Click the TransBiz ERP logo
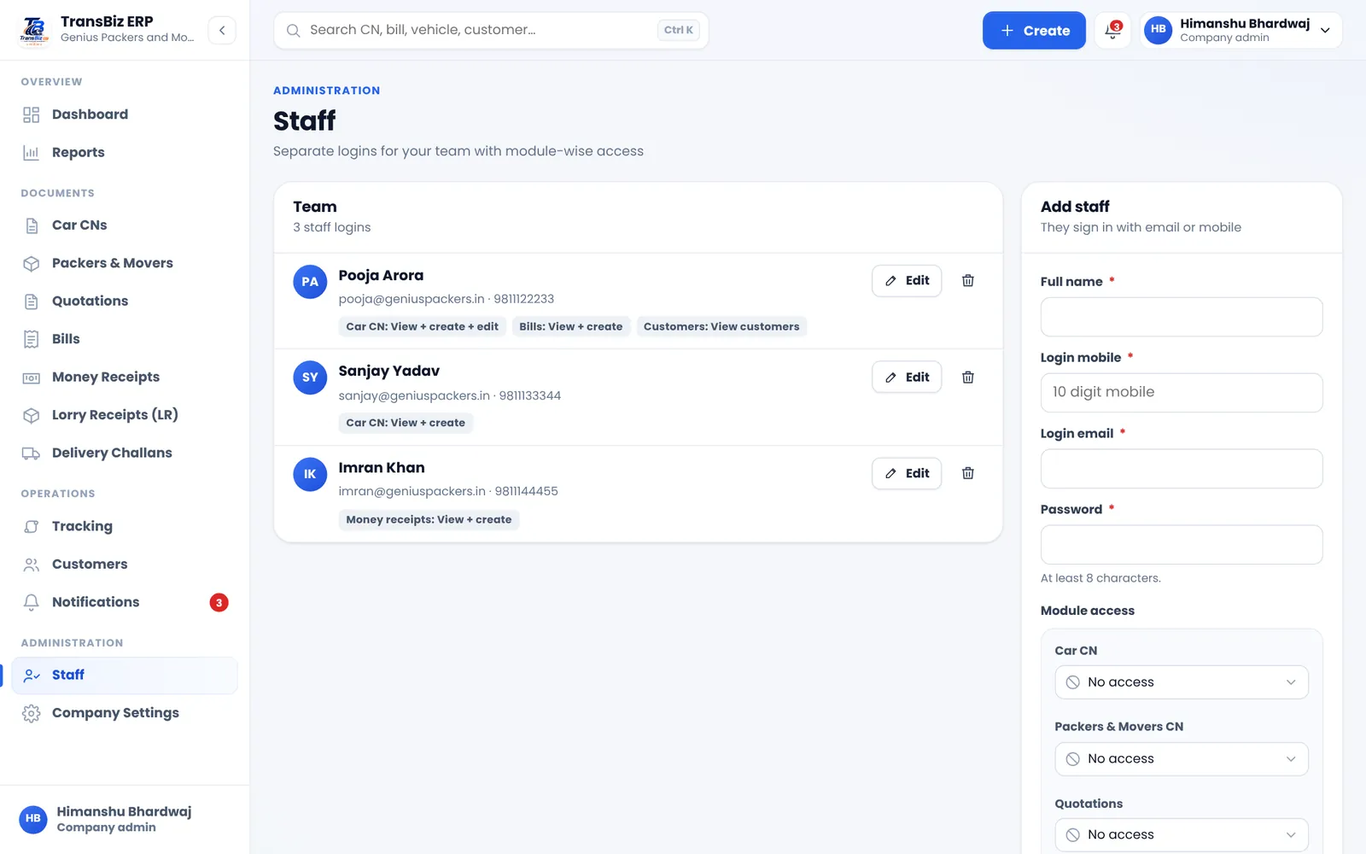The width and height of the screenshot is (1366, 854). click(34, 30)
